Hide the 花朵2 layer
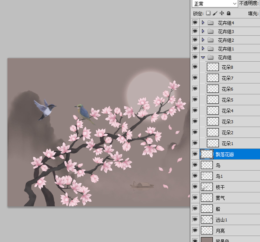Screen dimensions: 260x242 coord(195,132)
